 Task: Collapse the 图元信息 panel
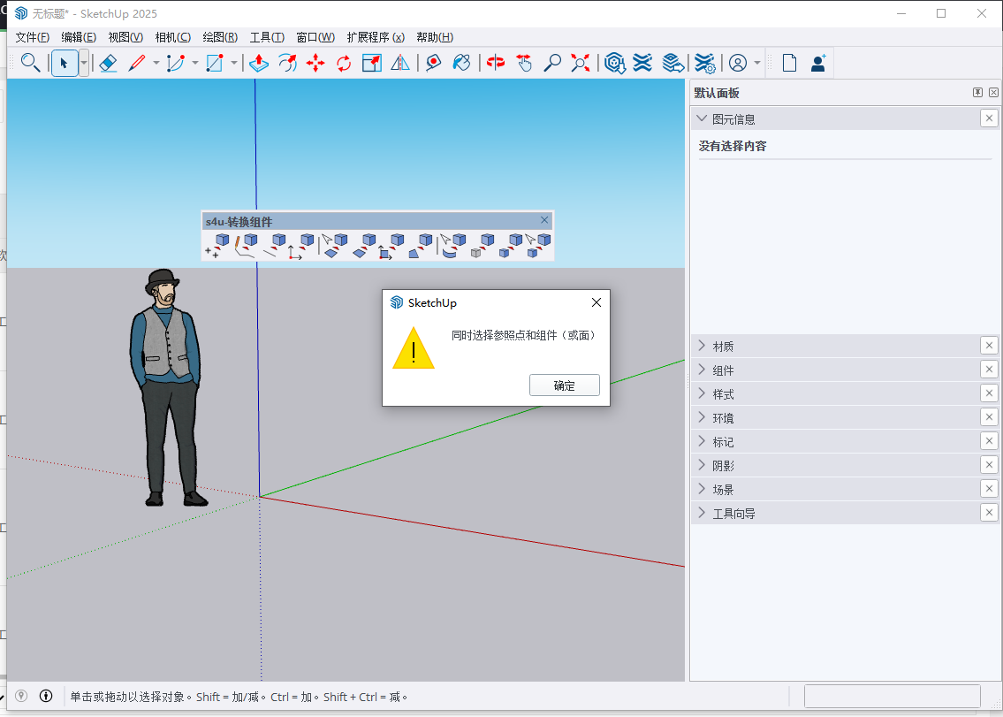point(702,118)
